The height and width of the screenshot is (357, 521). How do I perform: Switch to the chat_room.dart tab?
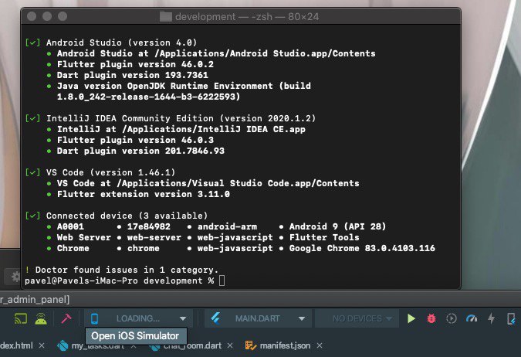(192, 345)
